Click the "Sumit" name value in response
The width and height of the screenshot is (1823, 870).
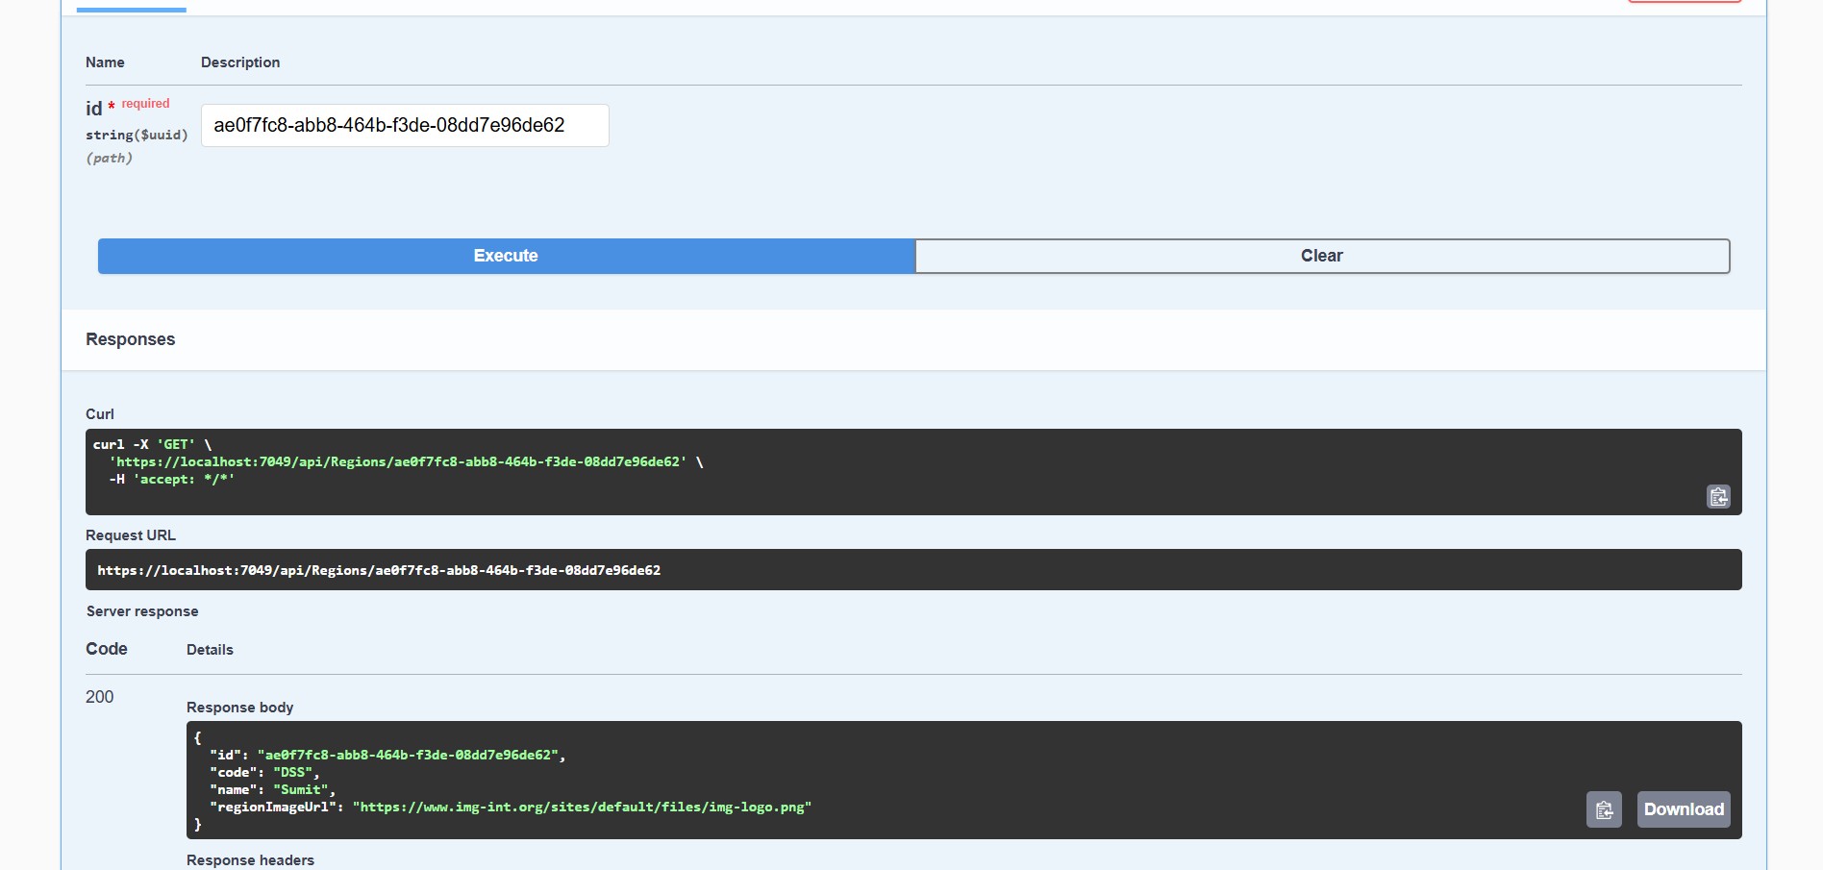click(x=301, y=790)
